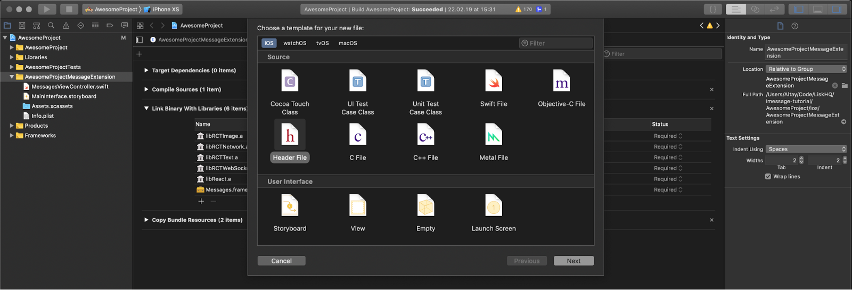Choose the Storyboard template

pyautogui.click(x=290, y=213)
